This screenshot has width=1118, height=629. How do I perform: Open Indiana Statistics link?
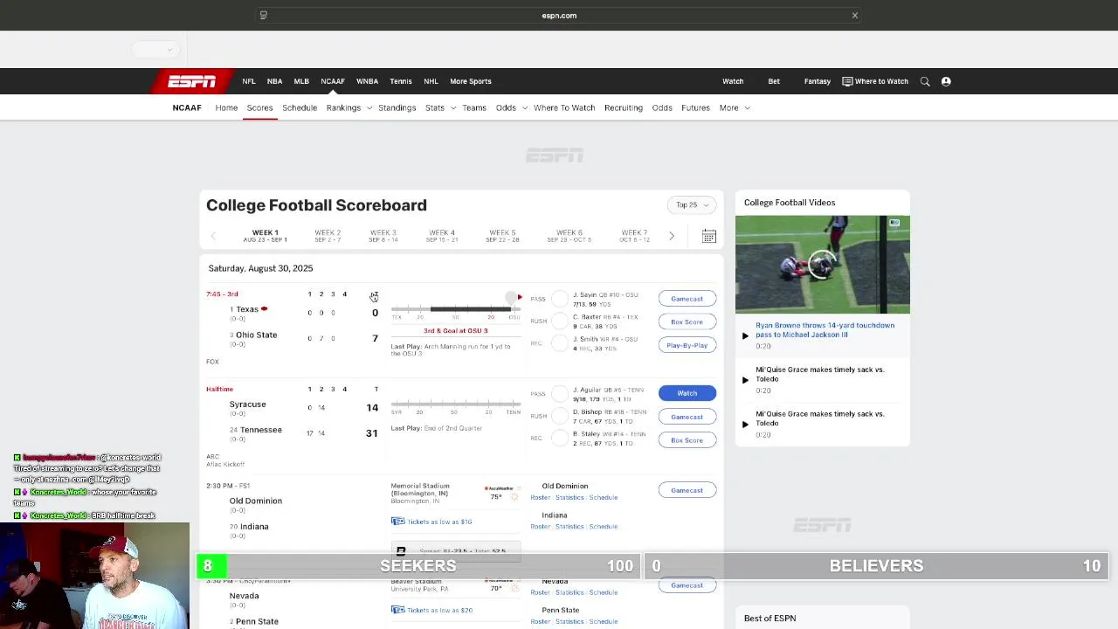(569, 526)
